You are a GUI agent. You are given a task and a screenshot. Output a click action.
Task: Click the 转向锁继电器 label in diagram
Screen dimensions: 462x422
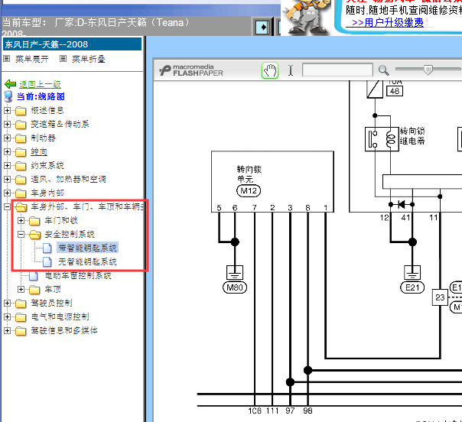coord(412,136)
